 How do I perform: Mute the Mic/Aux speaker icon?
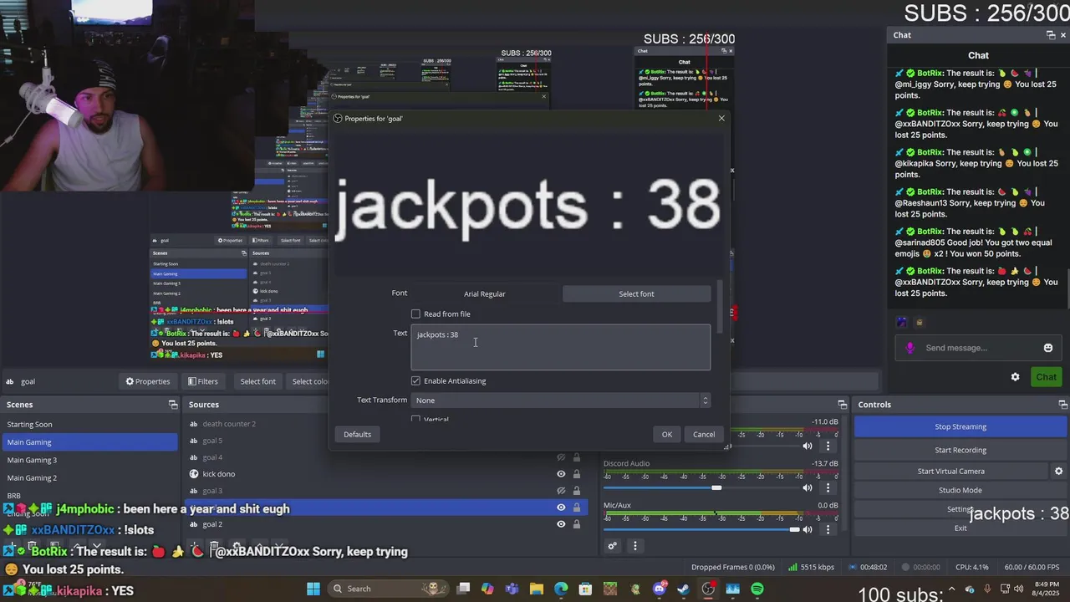pos(807,529)
